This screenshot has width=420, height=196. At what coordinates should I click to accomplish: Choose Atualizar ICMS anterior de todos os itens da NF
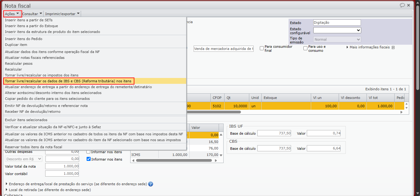pos(95,134)
